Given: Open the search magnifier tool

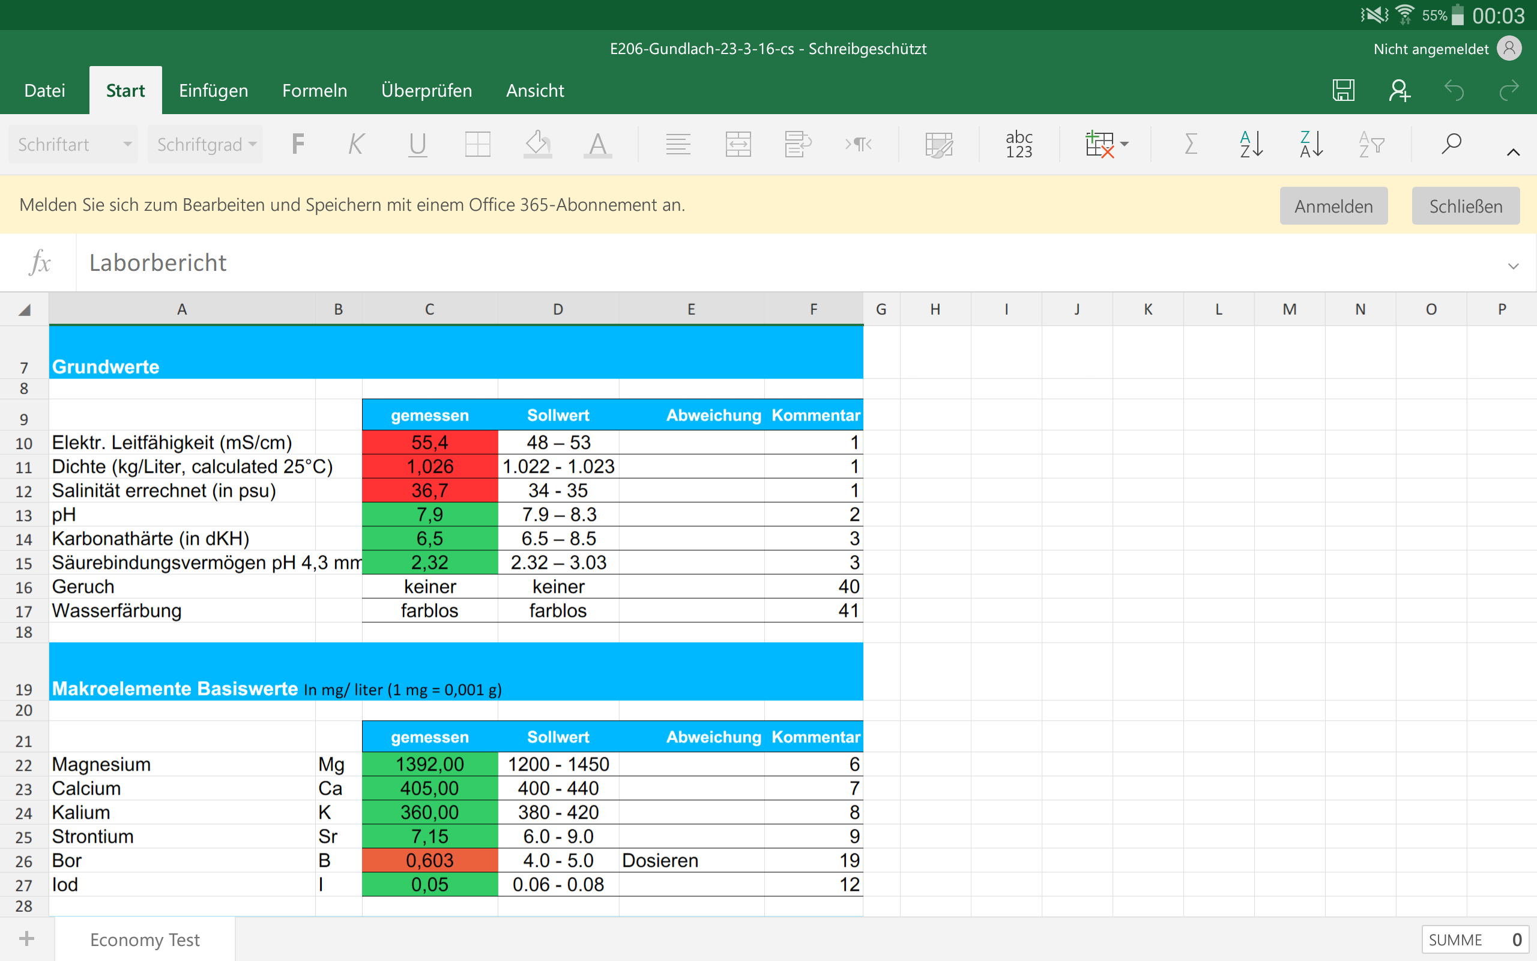Looking at the screenshot, I should (x=1451, y=144).
